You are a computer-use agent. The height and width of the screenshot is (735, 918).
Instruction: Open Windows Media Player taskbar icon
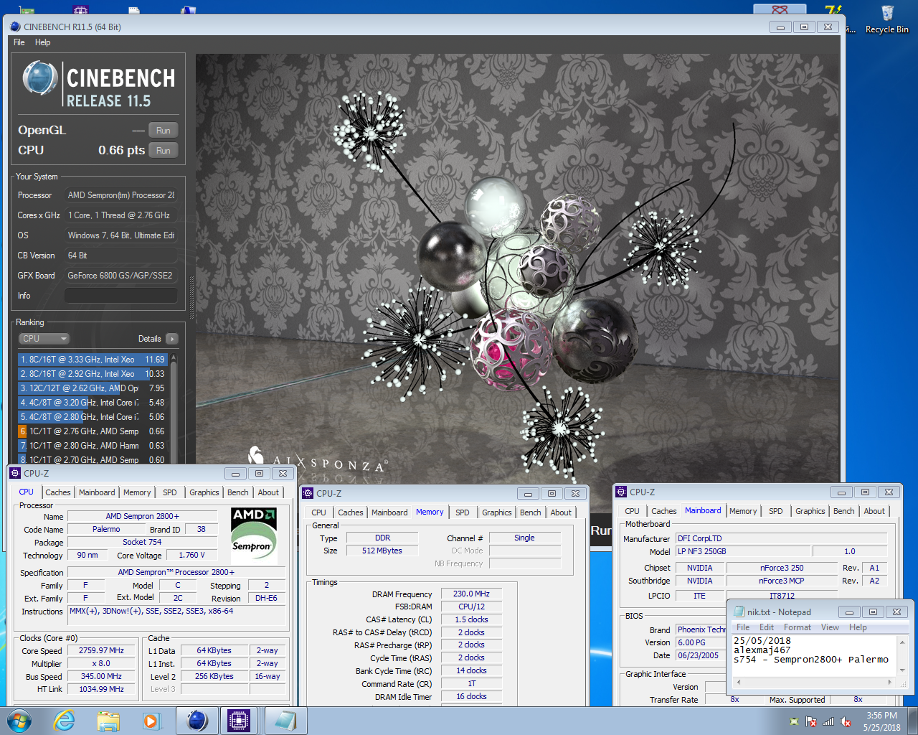[x=151, y=721]
